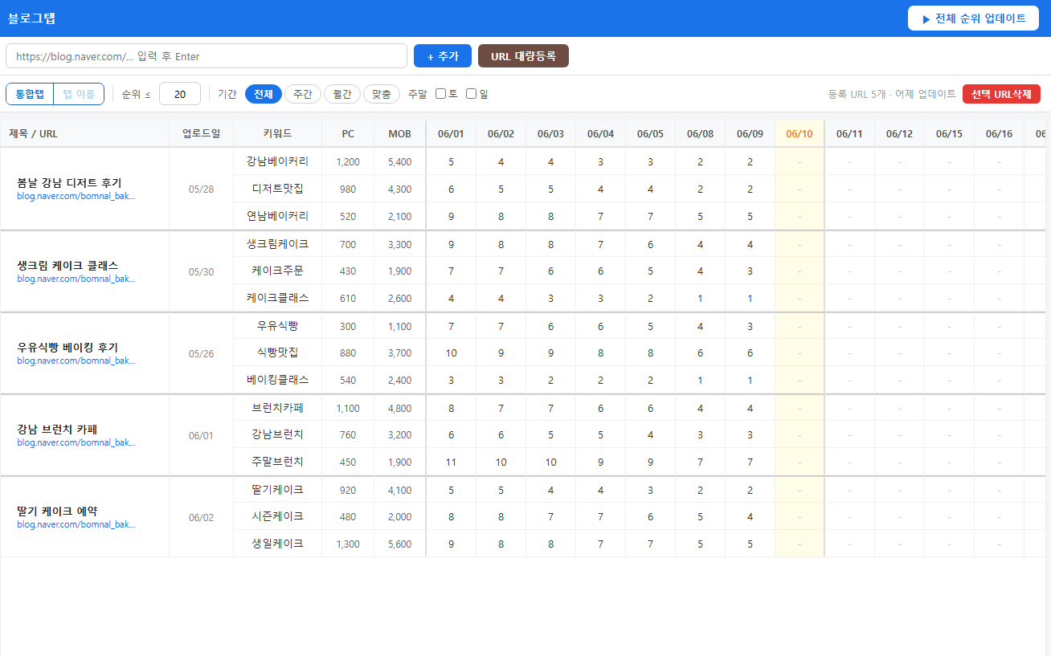Image resolution: width=1051 pixels, height=656 pixels.
Task: Click the 시즌케이크 keyword cell
Action: pos(278,516)
